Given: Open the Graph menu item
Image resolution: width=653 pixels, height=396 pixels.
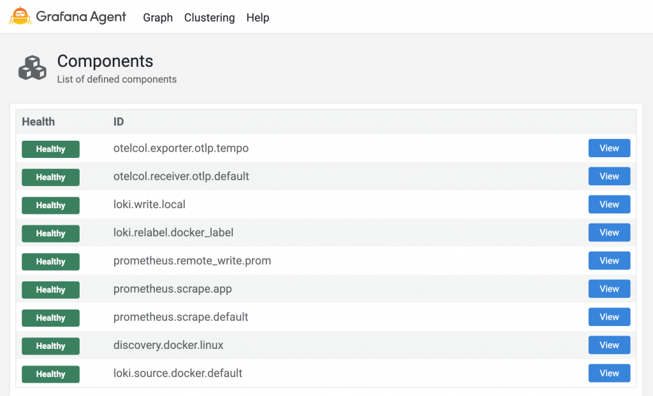Looking at the screenshot, I should (158, 18).
